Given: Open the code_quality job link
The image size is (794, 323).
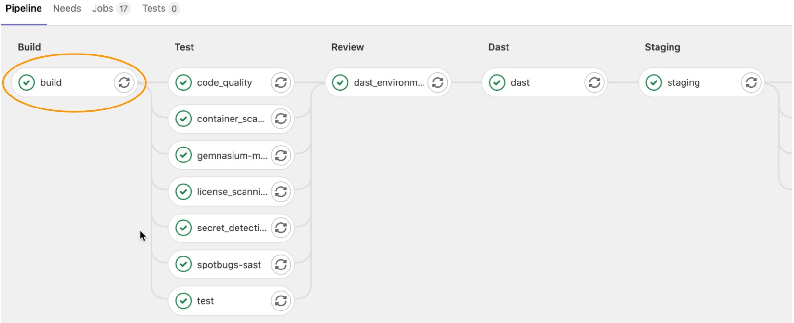Looking at the screenshot, I should [224, 82].
